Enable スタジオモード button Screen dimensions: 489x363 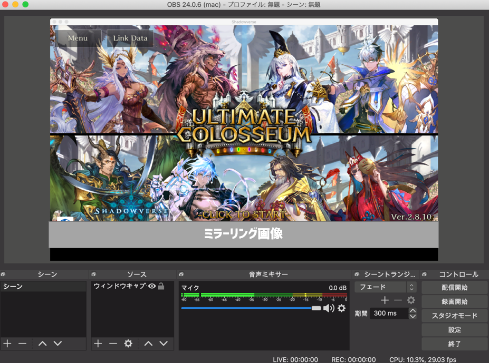pyautogui.click(x=454, y=316)
